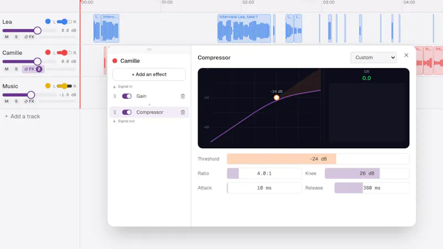
Task: Click the Music -1.9 dB volume value
Action: click(68, 95)
